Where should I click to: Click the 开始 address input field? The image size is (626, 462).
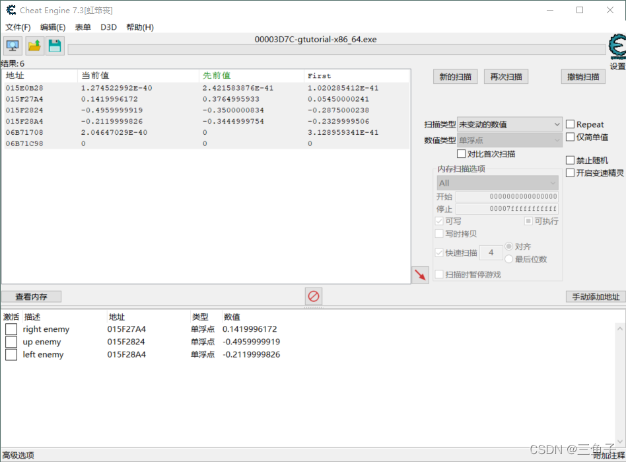pyautogui.click(x=507, y=196)
